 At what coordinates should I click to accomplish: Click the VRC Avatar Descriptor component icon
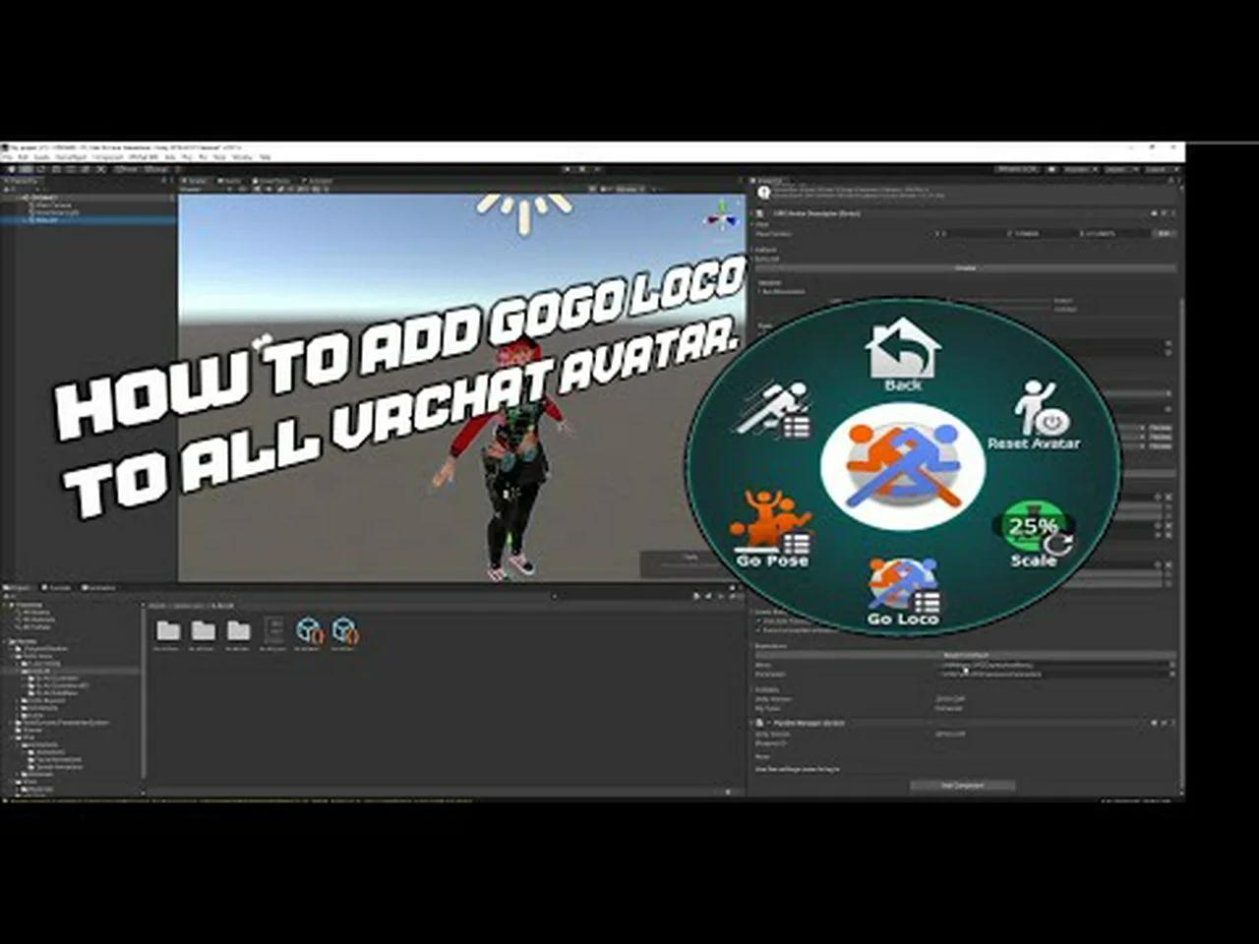click(759, 212)
